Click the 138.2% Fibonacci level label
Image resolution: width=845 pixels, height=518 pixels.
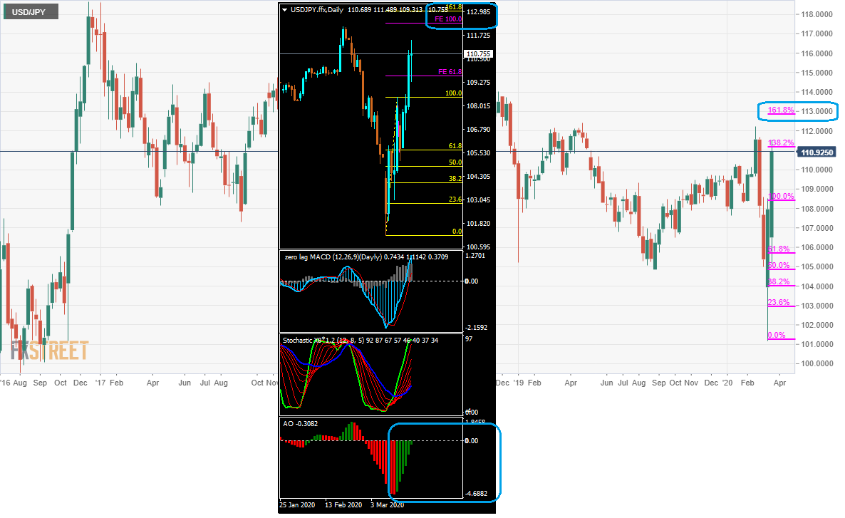click(781, 143)
